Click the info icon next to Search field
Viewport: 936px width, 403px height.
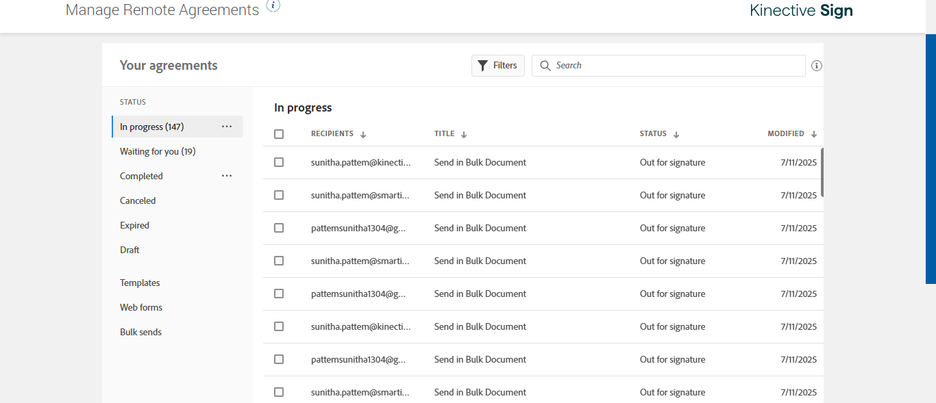[x=816, y=66]
